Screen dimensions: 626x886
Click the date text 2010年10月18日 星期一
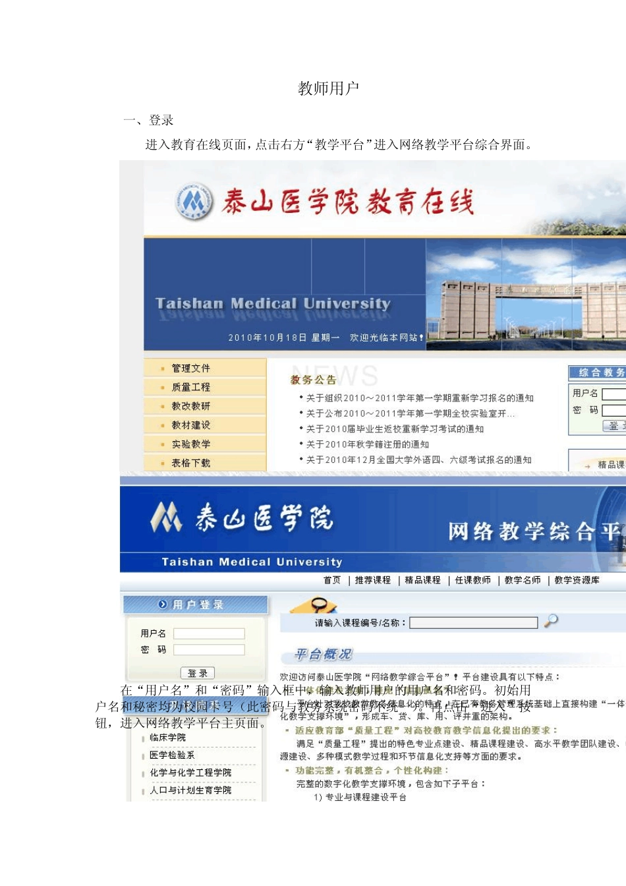(284, 338)
